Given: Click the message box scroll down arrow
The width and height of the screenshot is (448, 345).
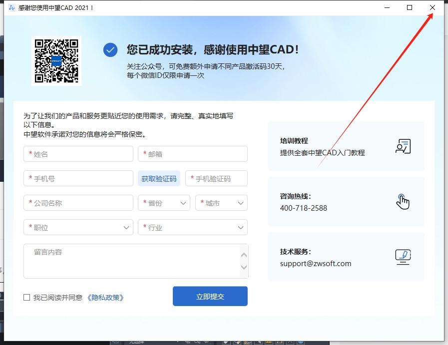Looking at the screenshot, I should click(244, 267).
